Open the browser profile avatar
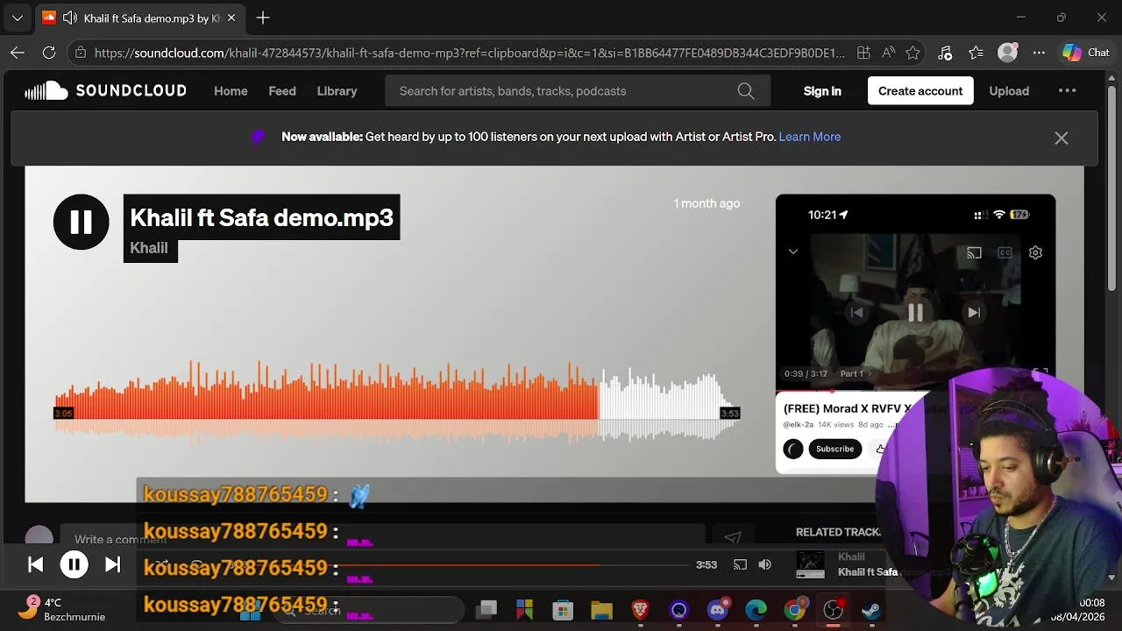1122x631 pixels. tap(1008, 53)
